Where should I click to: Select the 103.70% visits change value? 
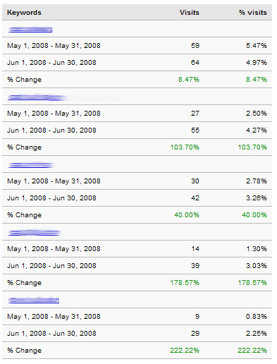tap(185, 147)
